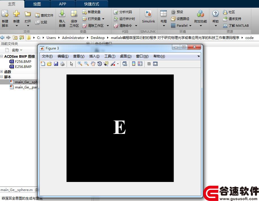Toggle Link Plot tool in Figure 3

pyautogui.click(x=125, y=64)
